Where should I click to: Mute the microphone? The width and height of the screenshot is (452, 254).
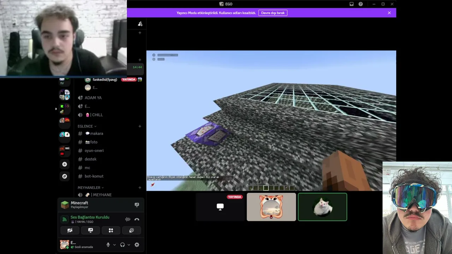pos(108,245)
